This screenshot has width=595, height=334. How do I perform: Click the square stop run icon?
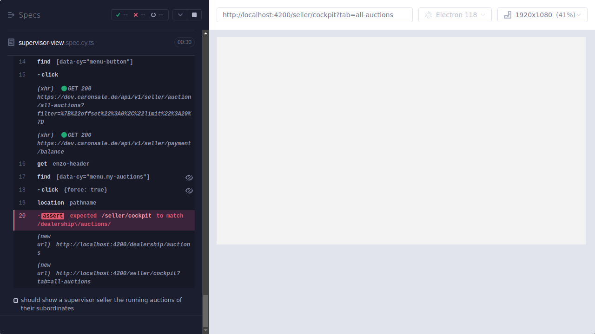coord(194,14)
